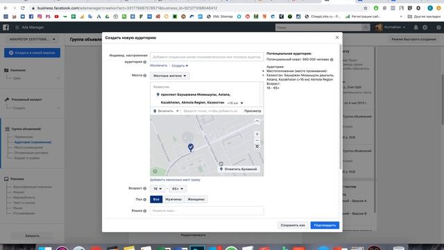Open notifications bell in Ads Manager header
444x250 pixels.
pyautogui.click(x=416, y=28)
